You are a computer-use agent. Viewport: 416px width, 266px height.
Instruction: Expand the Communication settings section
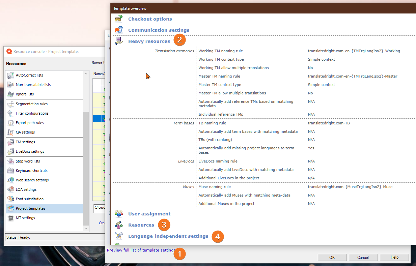(x=159, y=30)
